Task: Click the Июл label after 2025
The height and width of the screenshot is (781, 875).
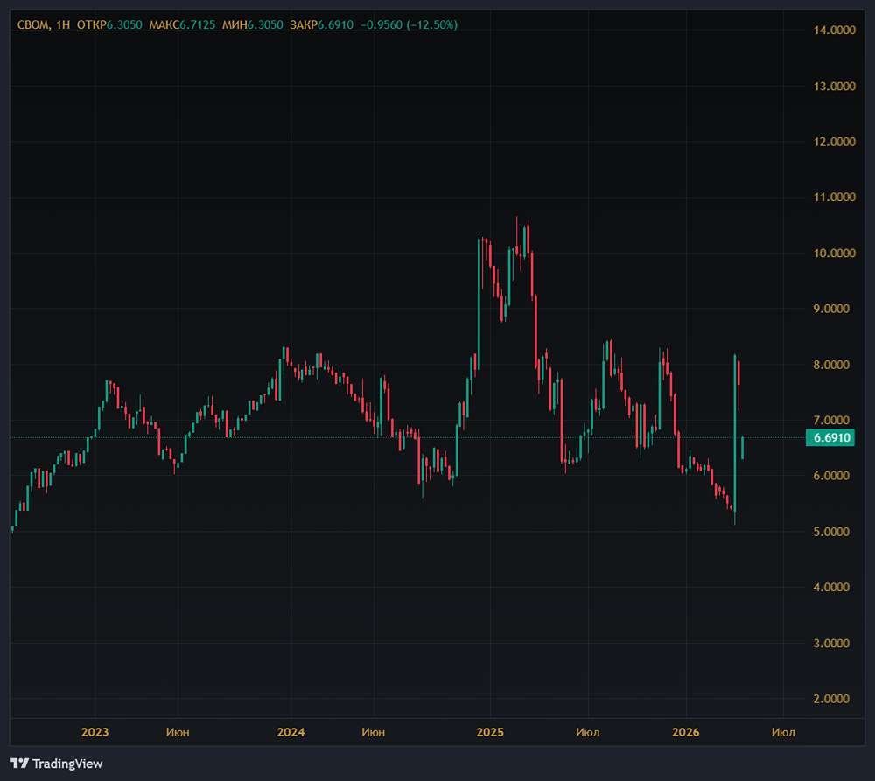Action: [588, 732]
